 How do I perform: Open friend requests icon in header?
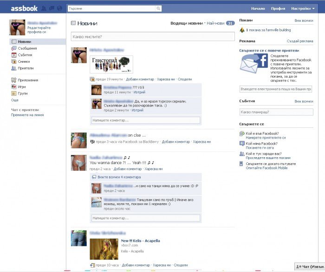pyautogui.click(x=44, y=8)
